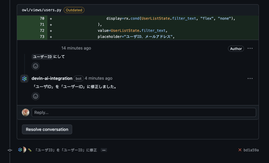Focus the Reply text field

[144, 113]
